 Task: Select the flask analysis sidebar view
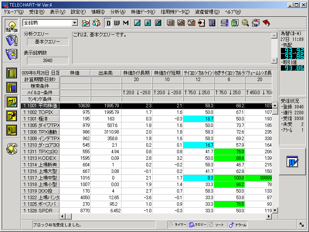12,102
